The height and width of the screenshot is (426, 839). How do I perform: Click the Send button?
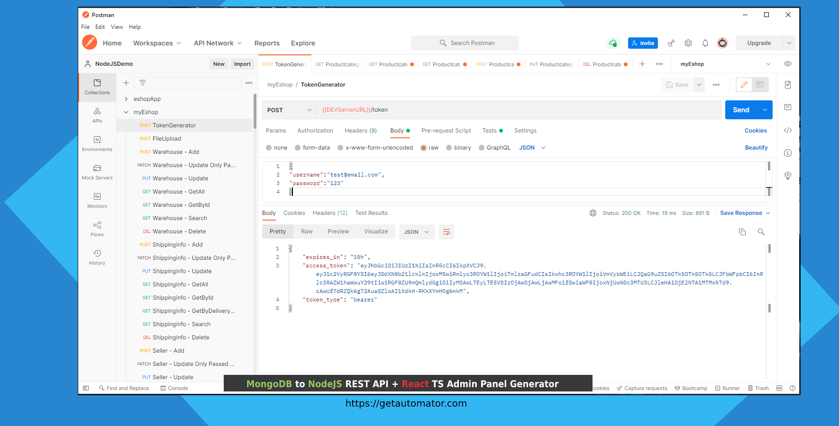pos(741,110)
